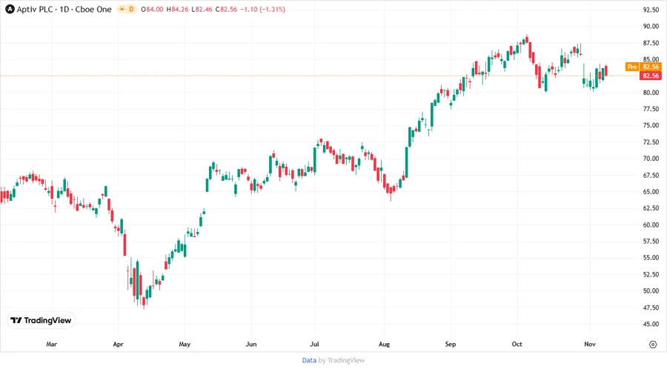The height and width of the screenshot is (369, 667).
Task: Click the low value L82.46
Action: pos(202,9)
